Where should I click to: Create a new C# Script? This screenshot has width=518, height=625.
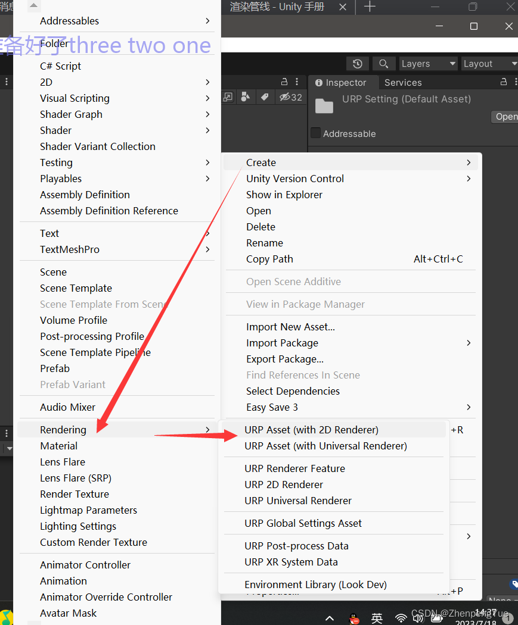pyautogui.click(x=117, y=66)
